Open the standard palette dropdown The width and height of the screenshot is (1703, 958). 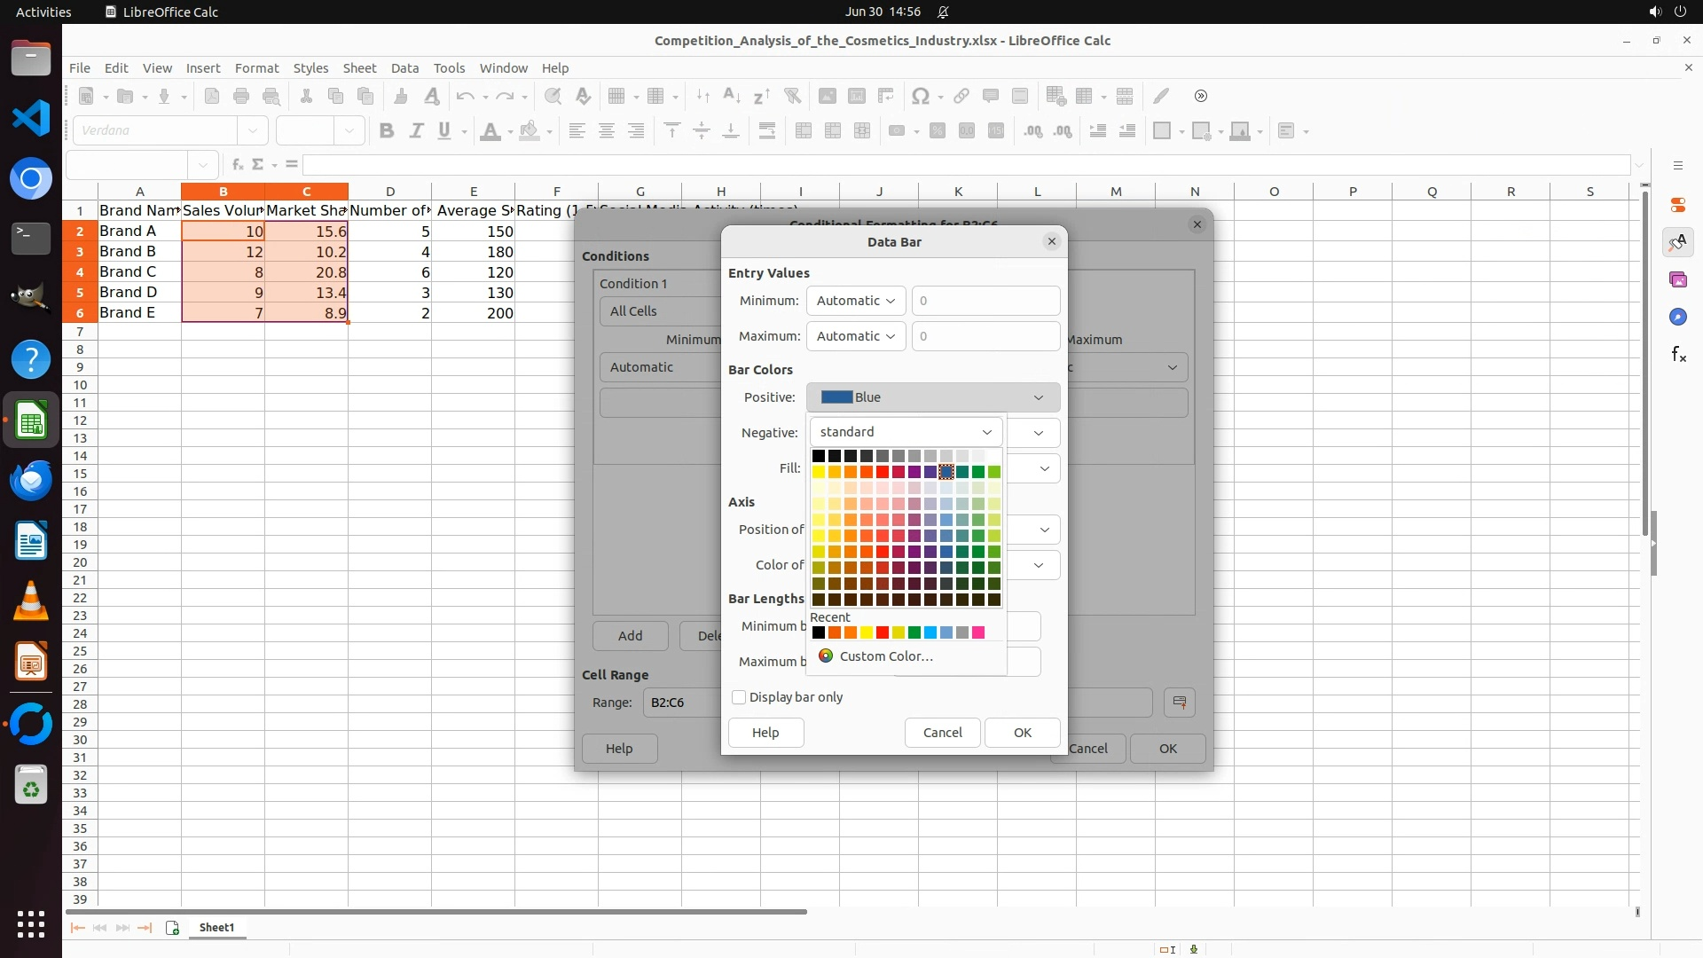906,432
